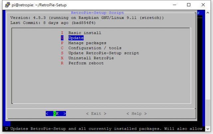Select the Basic install menu entry
213x134 pixels.
85,33
